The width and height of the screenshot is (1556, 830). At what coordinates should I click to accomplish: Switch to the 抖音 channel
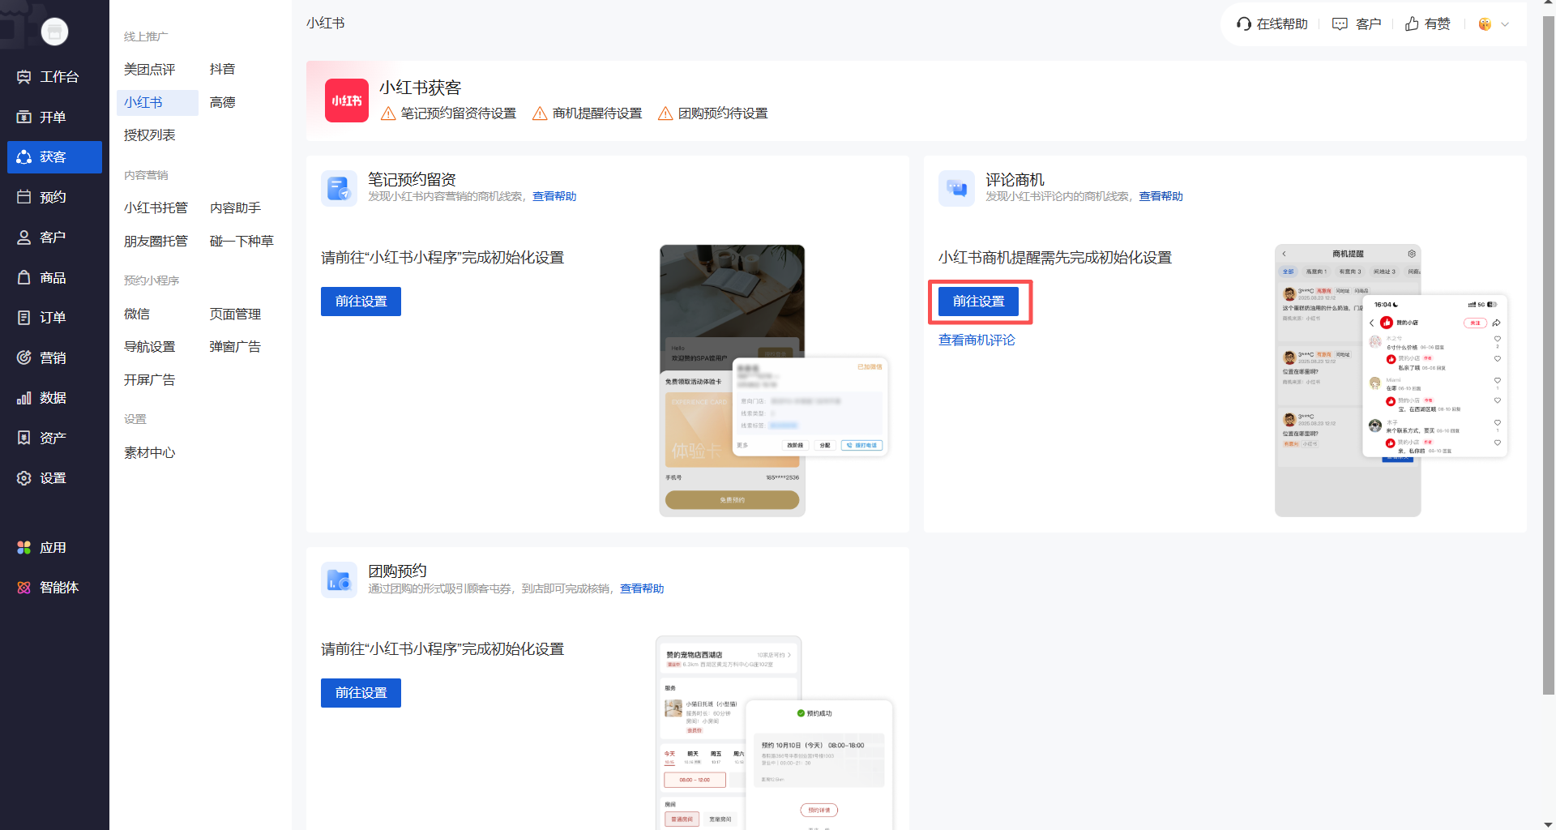tap(223, 69)
